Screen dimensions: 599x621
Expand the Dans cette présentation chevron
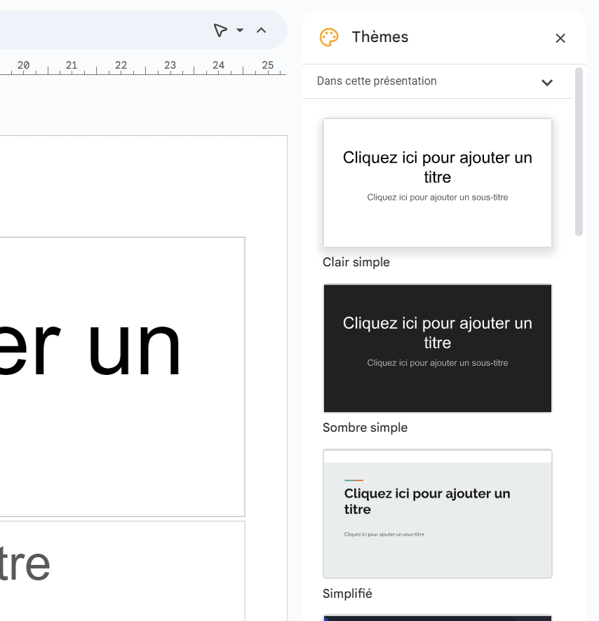click(547, 82)
